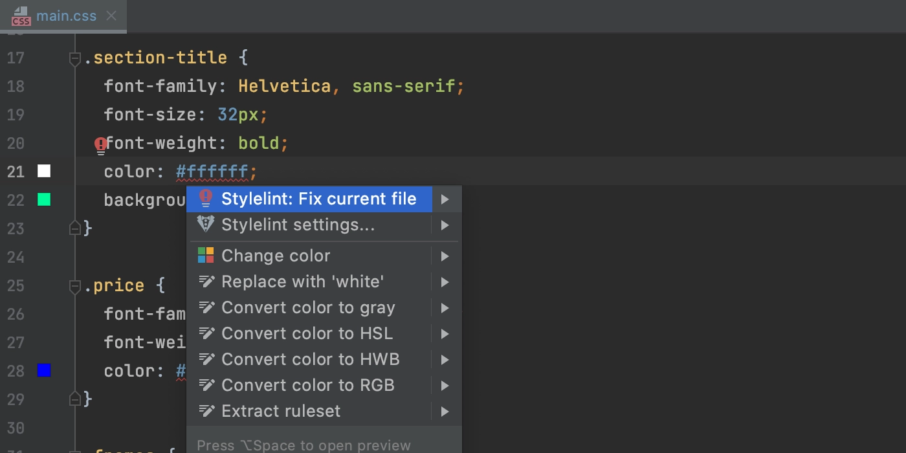
Task: Expand submenu arrow for Convert color to HSL
Action: (x=445, y=334)
